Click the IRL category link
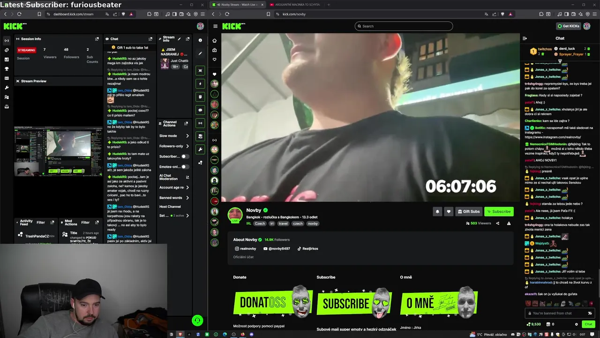600x338 pixels. [249, 223]
